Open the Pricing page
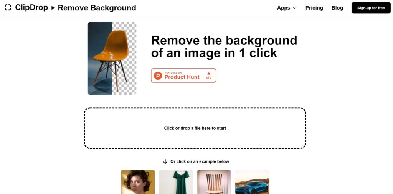 (314, 8)
